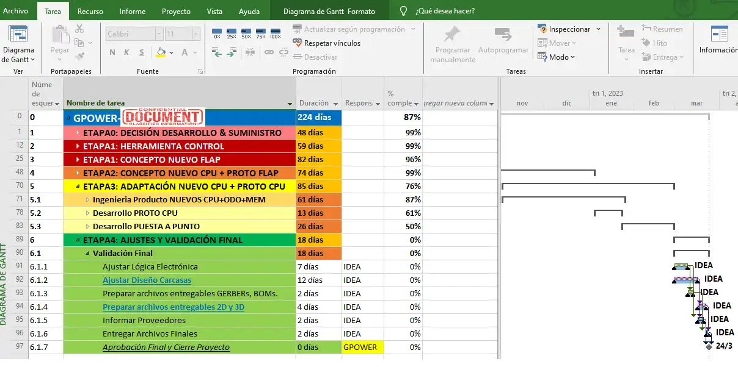Open the Duración column filter arrow
Image resolution: width=738 pixels, height=367 pixels.
(335, 104)
